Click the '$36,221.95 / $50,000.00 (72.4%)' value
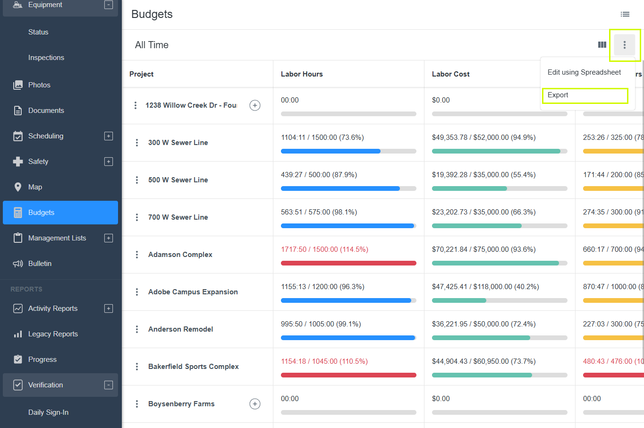Screen dimensions: 644x428 click(483, 324)
